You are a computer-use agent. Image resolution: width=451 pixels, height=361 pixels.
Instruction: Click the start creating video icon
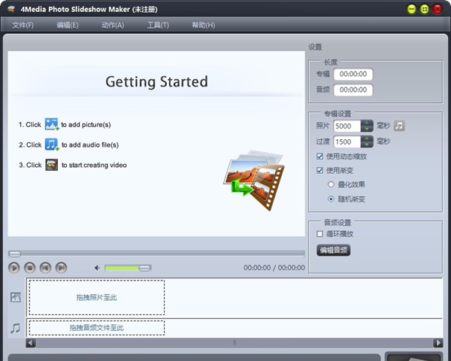[x=51, y=165]
